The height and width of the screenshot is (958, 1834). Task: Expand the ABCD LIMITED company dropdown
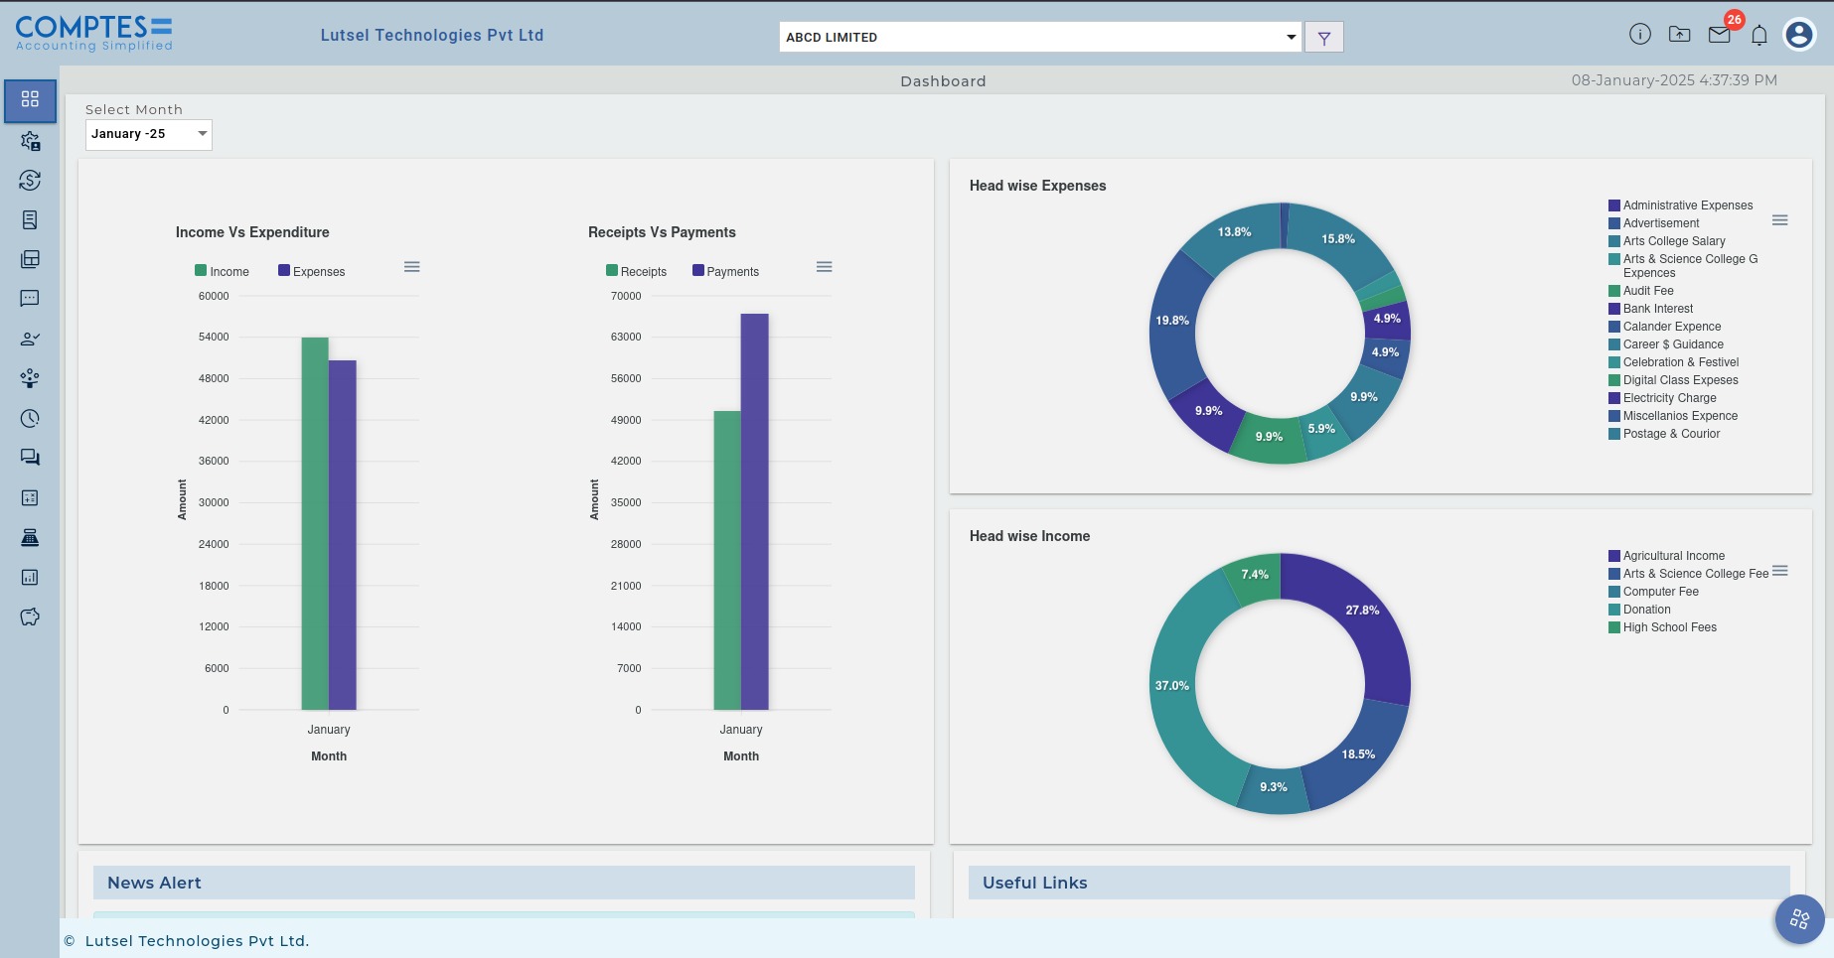tap(1040, 38)
